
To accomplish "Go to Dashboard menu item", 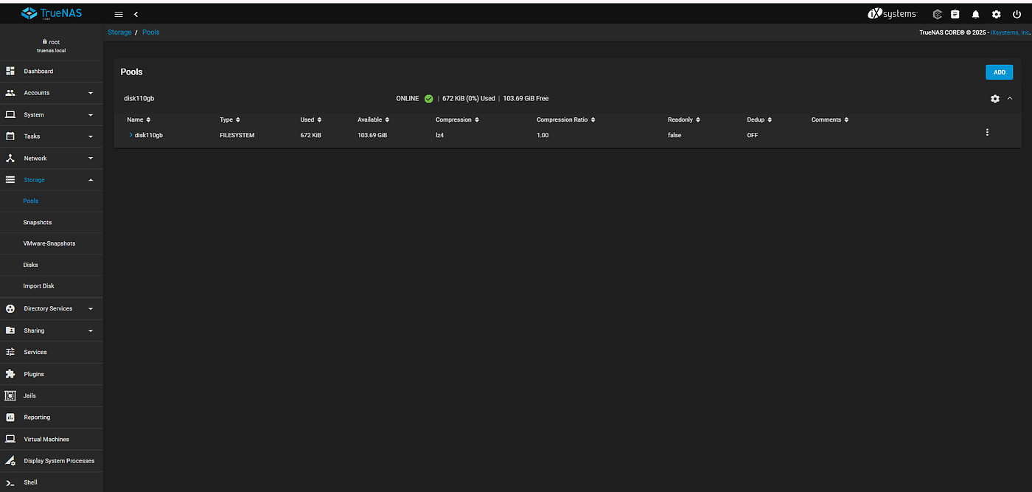I will click(52, 72).
